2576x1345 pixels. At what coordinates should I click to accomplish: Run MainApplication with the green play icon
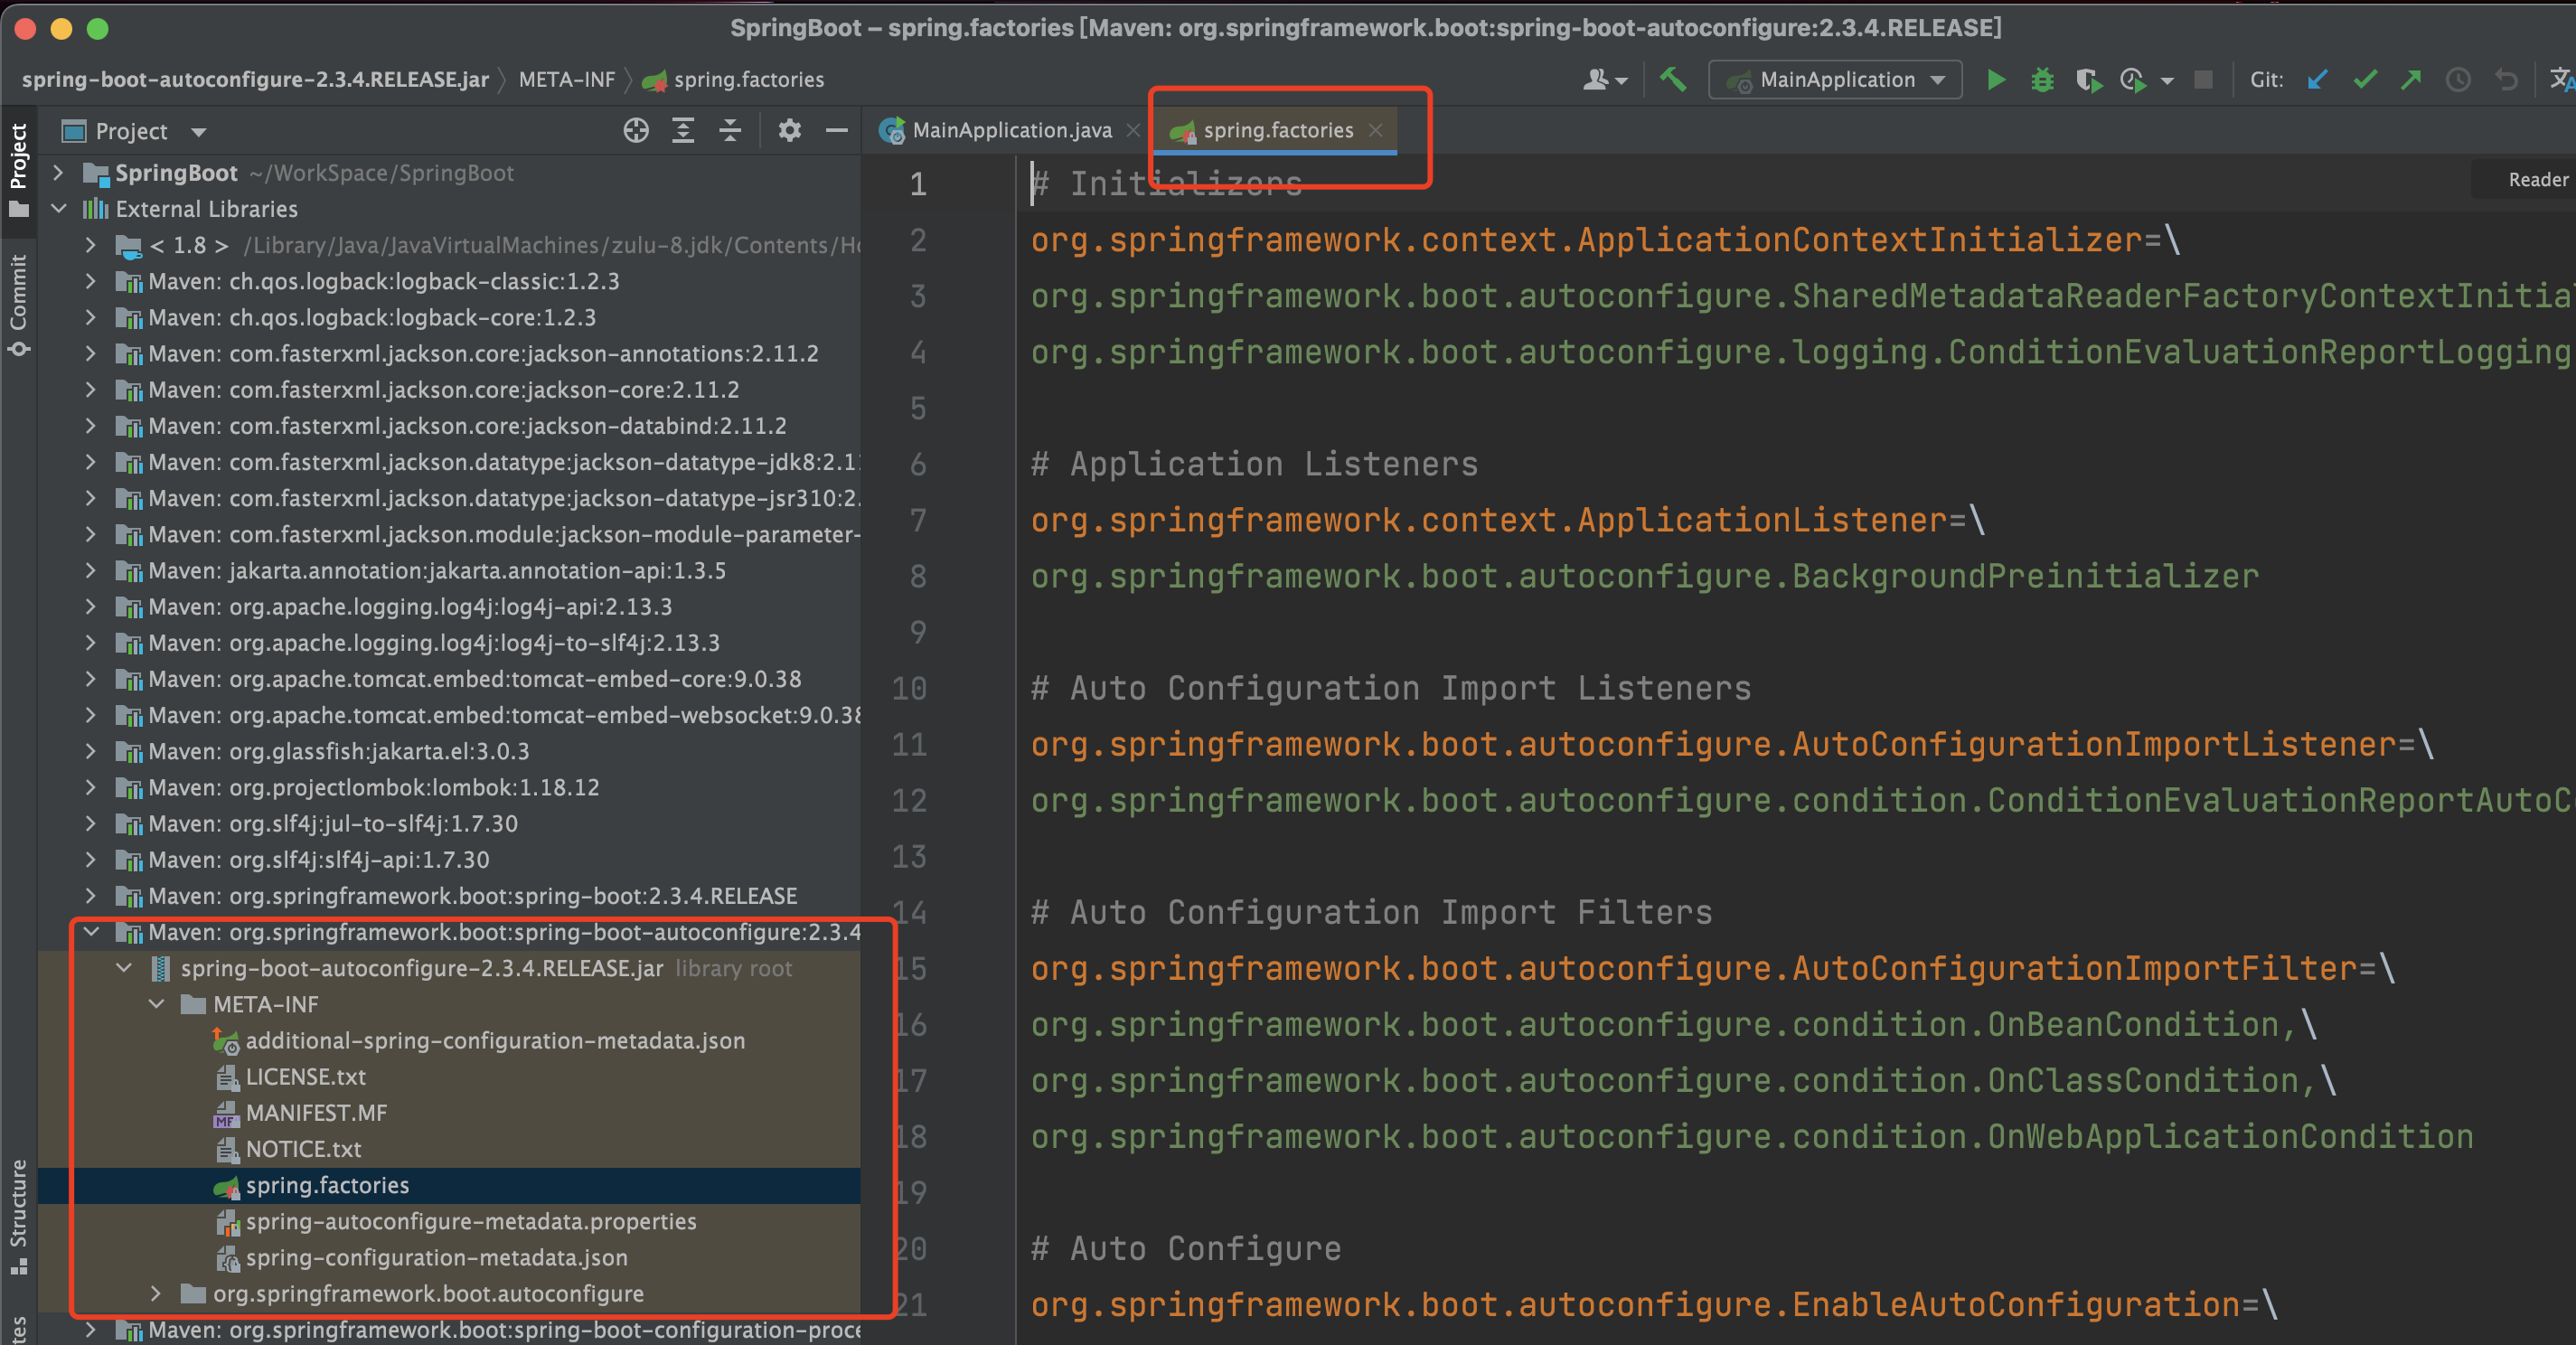point(1995,80)
